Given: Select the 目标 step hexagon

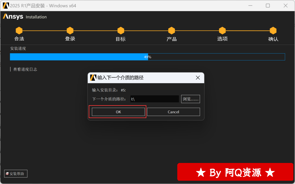Looking at the screenshot, I should 121,31.
